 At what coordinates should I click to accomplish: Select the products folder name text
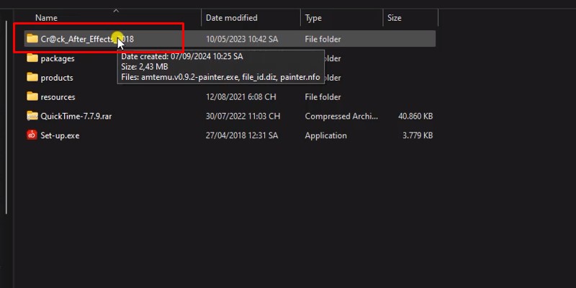coord(57,78)
